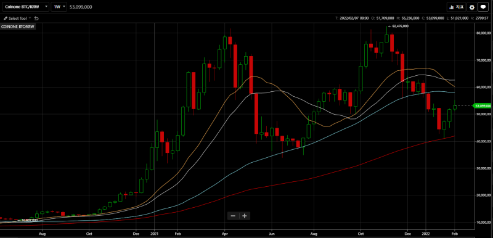Click the 53,099,000 price in header
Viewport: 493px width, 238px height.
pyautogui.click(x=81, y=7)
